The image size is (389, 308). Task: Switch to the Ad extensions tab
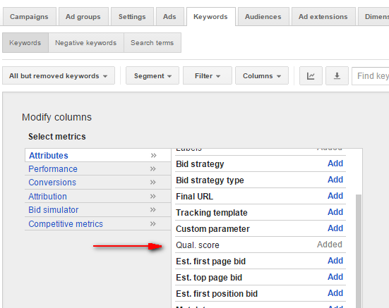323,17
